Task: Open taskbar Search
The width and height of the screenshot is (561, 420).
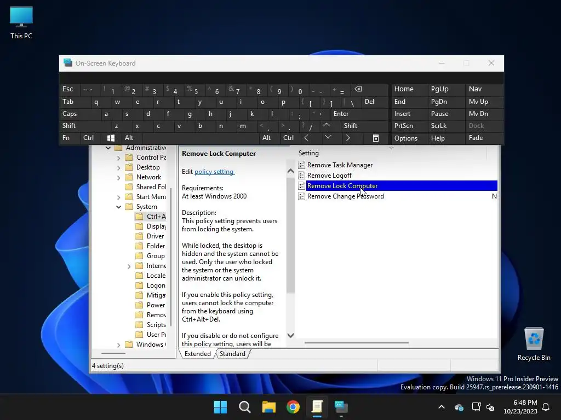Action: pyautogui.click(x=245, y=407)
